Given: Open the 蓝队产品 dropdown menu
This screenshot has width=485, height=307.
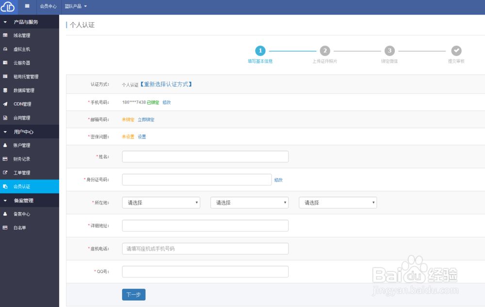Looking at the screenshot, I should coord(76,6).
